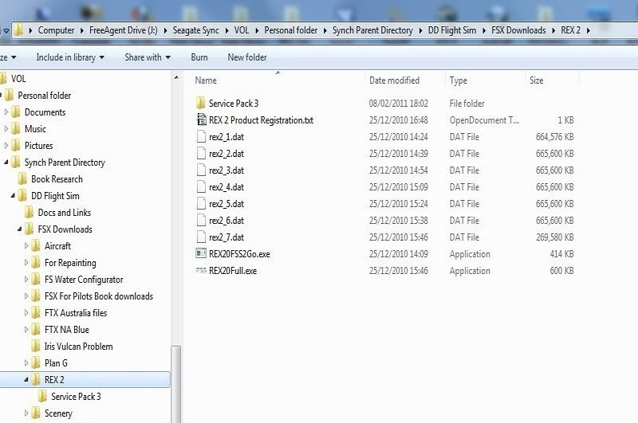The width and height of the screenshot is (638, 423).
Task: Click the Aircraft folder icon in tree
Action: point(36,246)
